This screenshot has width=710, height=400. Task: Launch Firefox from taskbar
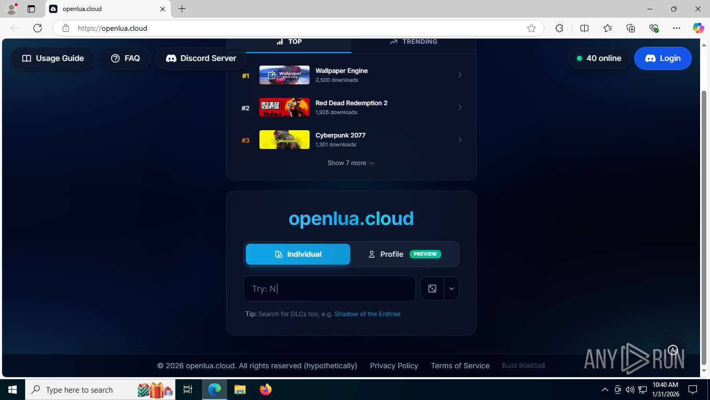point(266,390)
